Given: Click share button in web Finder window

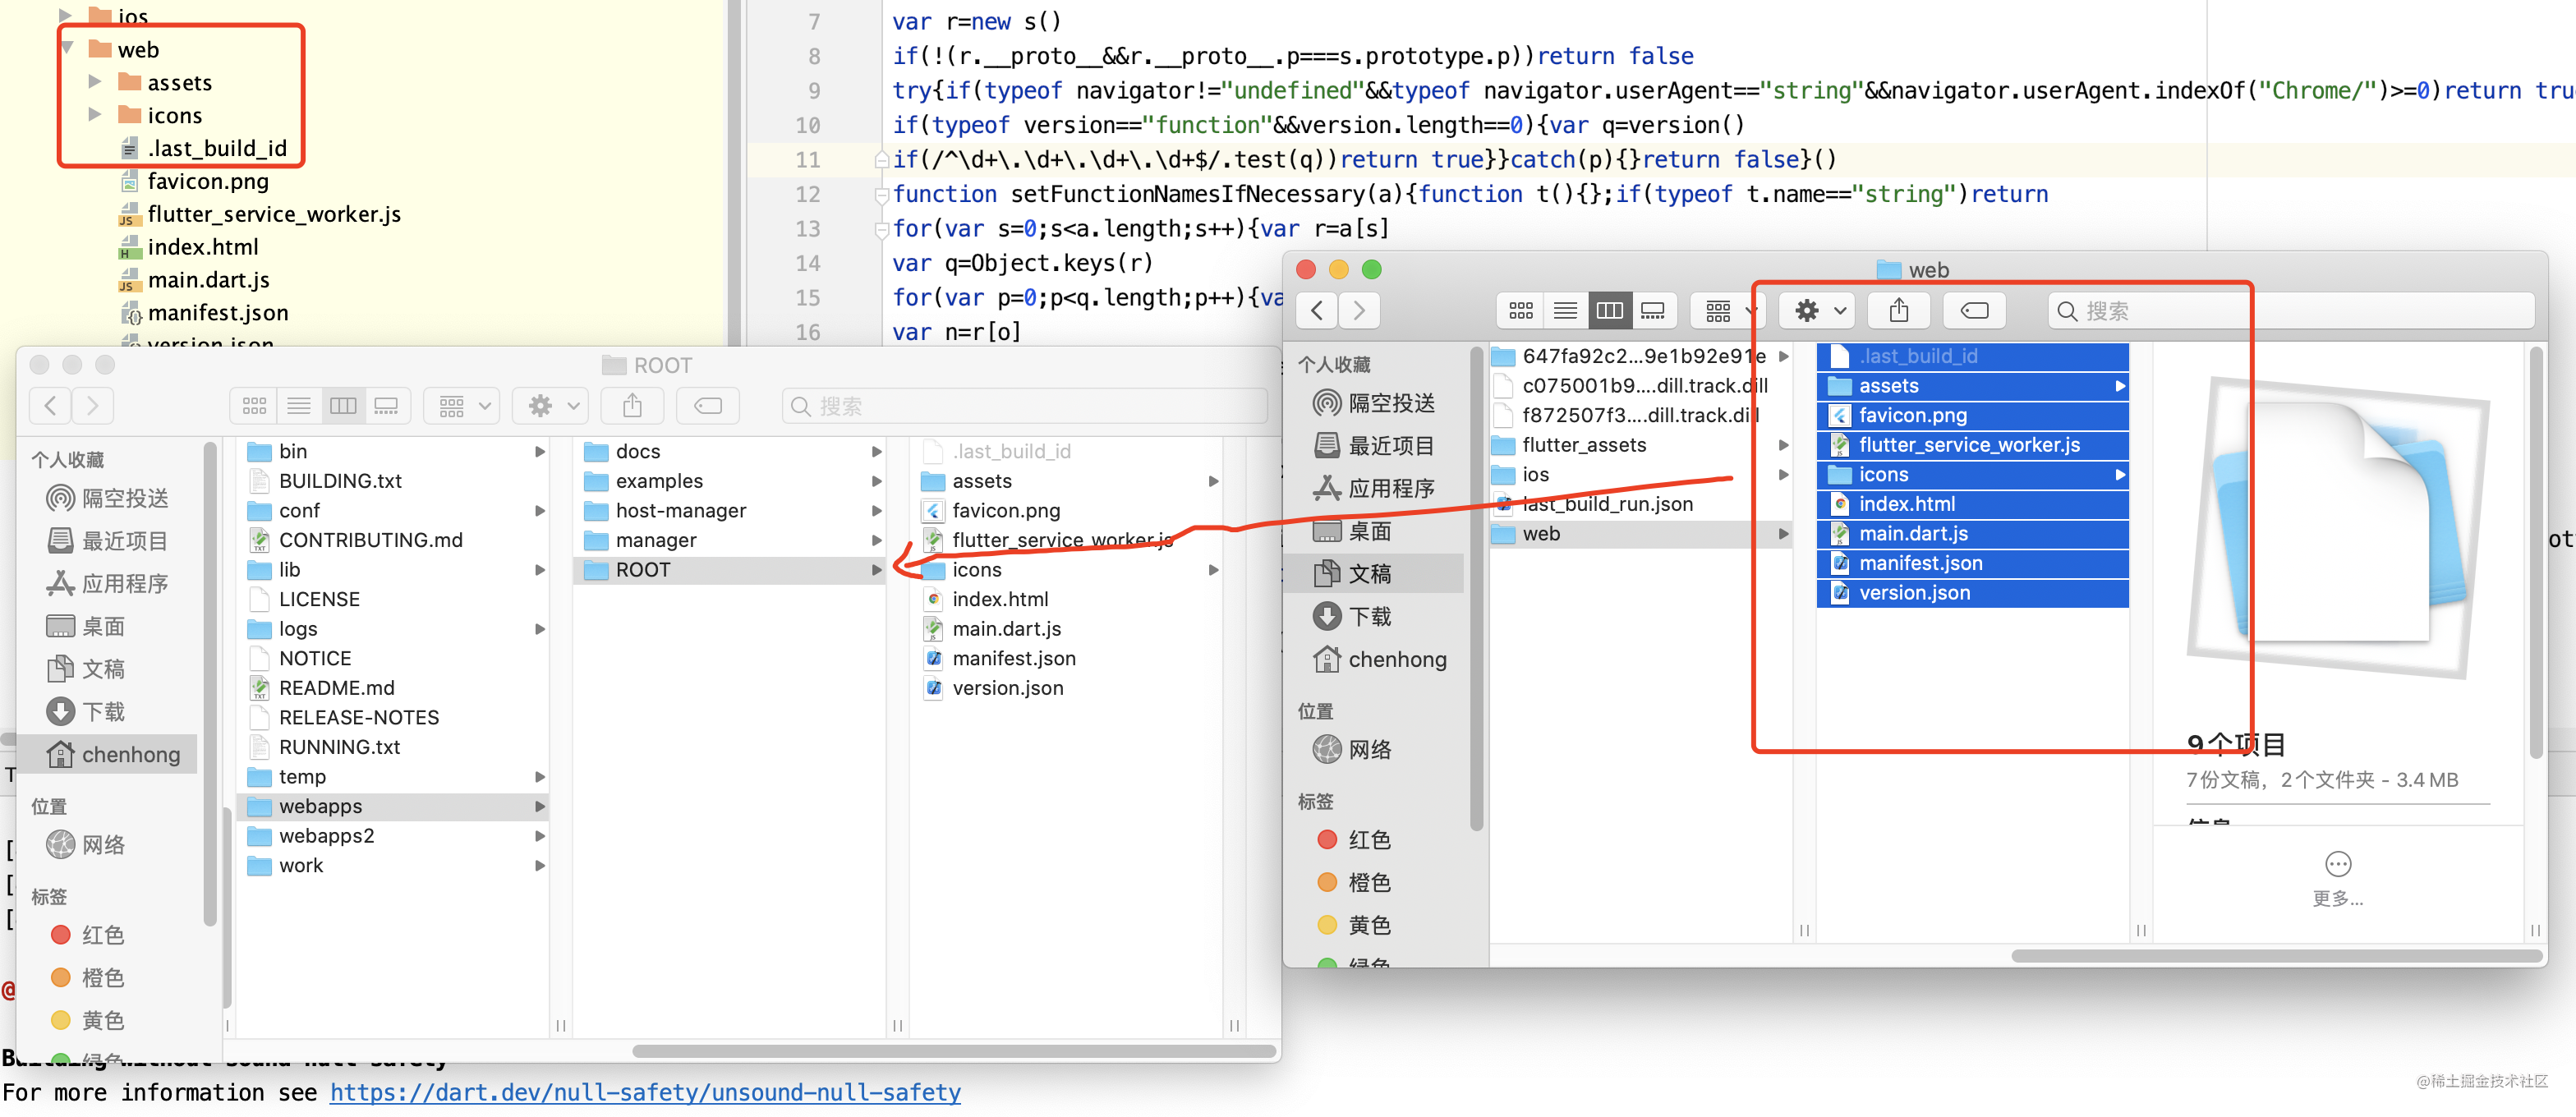Looking at the screenshot, I should coord(1898,311).
